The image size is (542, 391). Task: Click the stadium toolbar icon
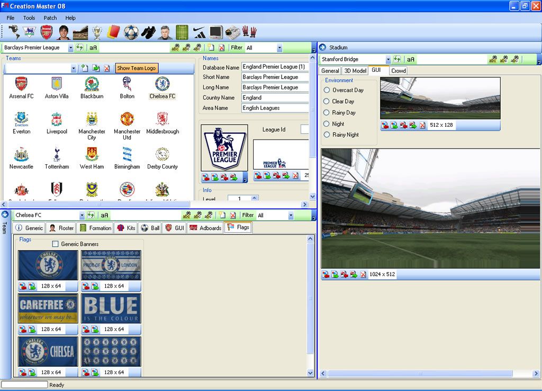pyautogui.click(x=80, y=33)
